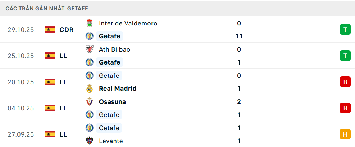Open the Inter de Valdemoro team link
Viewport: 355px width, 147px height.
pos(128,23)
